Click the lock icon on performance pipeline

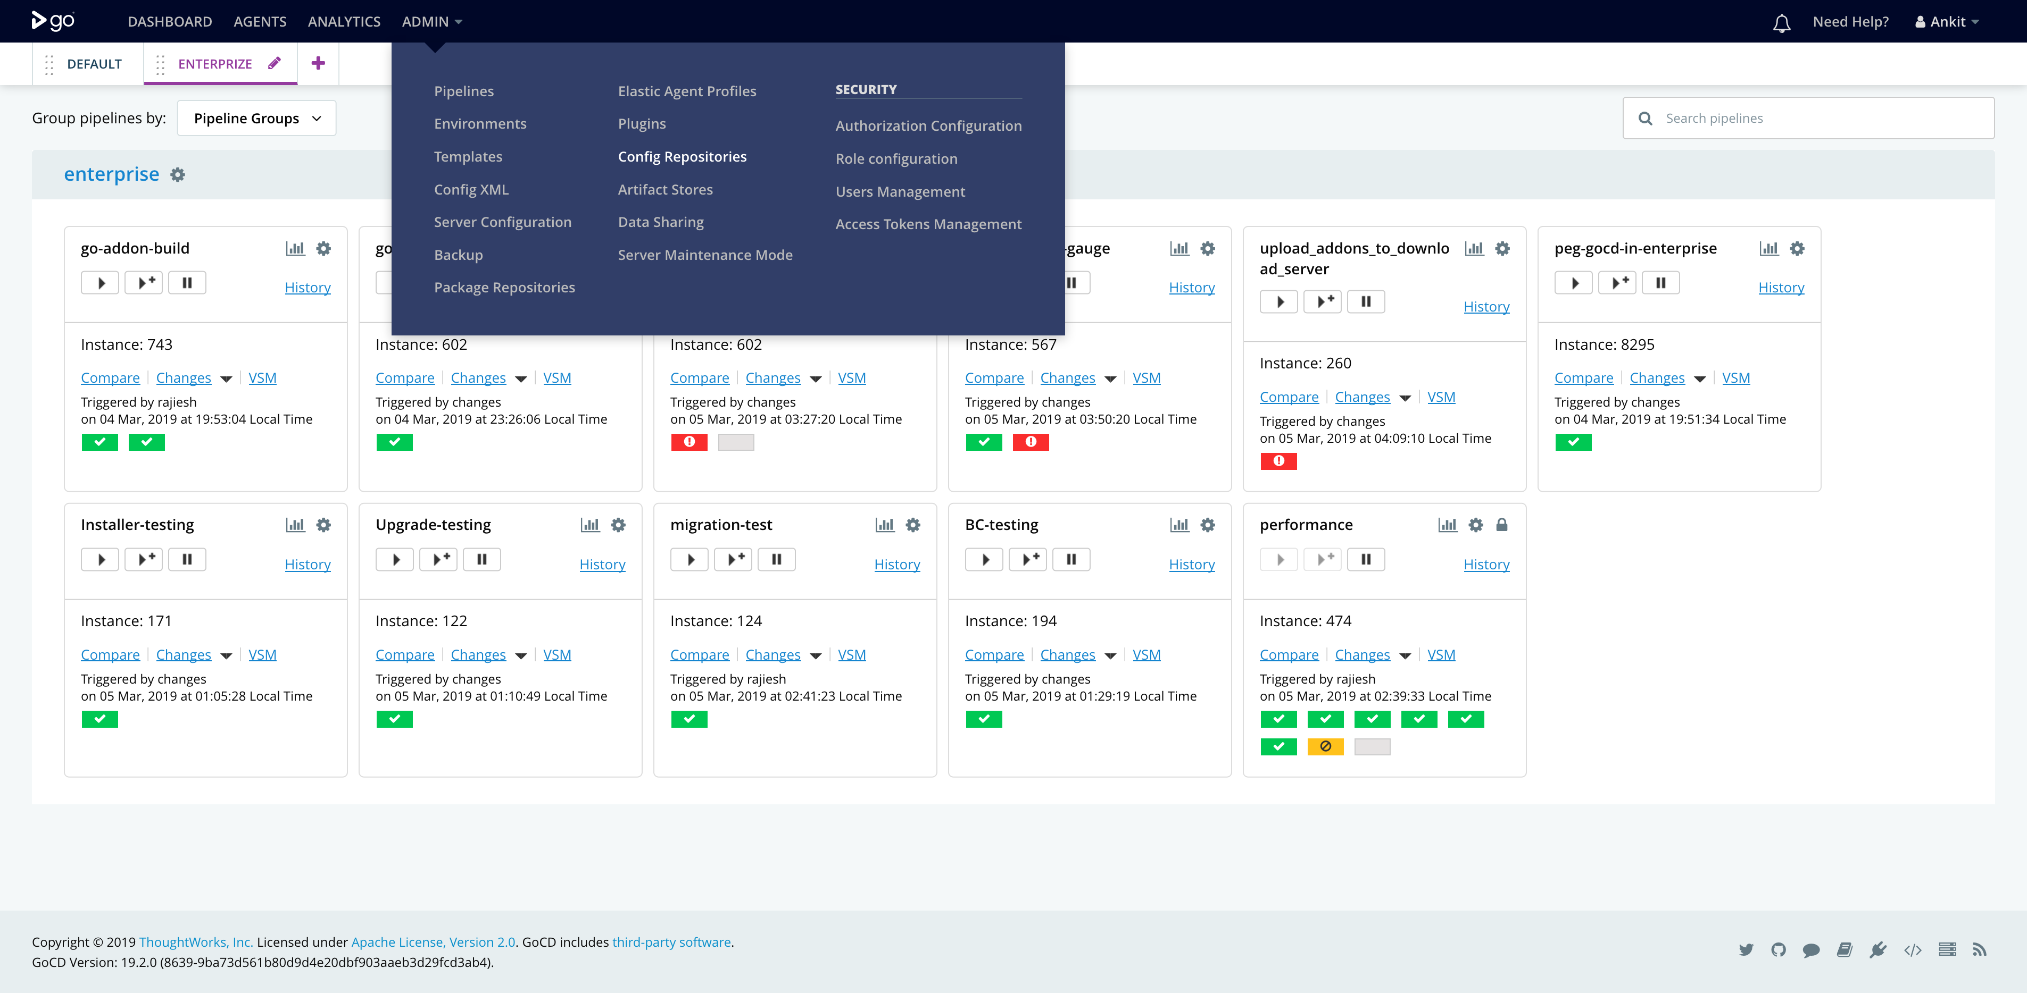point(1501,525)
